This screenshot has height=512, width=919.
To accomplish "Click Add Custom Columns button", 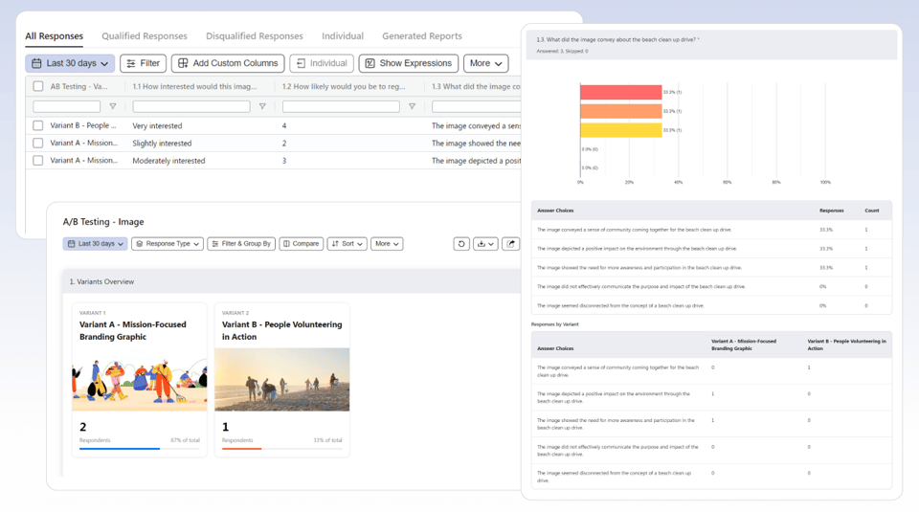I will click(x=228, y=63).
